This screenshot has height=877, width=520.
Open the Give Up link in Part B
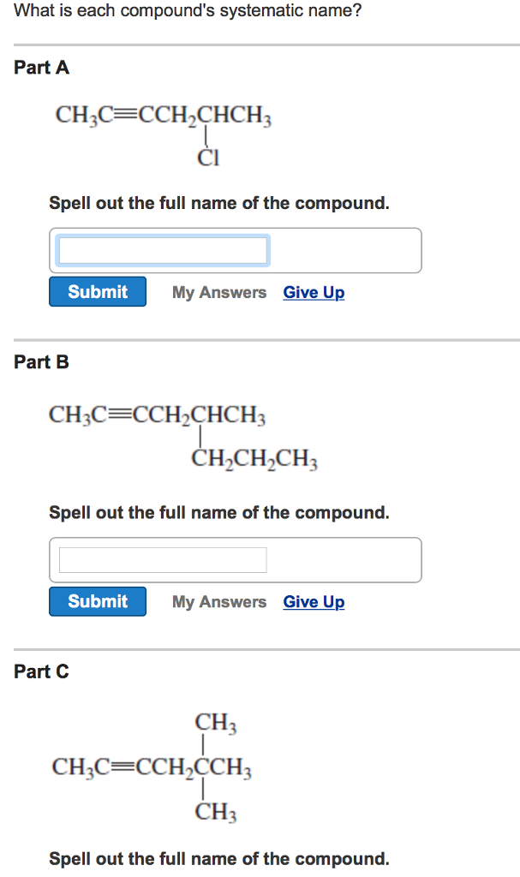(x=314, y=601)
